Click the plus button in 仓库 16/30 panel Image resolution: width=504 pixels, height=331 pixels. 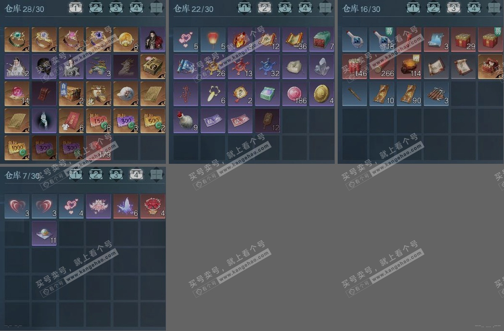[494, 8]
